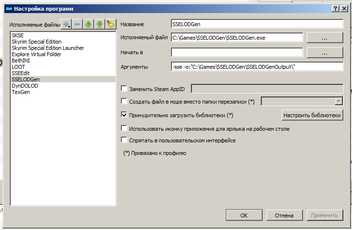The image size is (352, 230).
Task: Click OK button
Action: (x=244, y=215)
